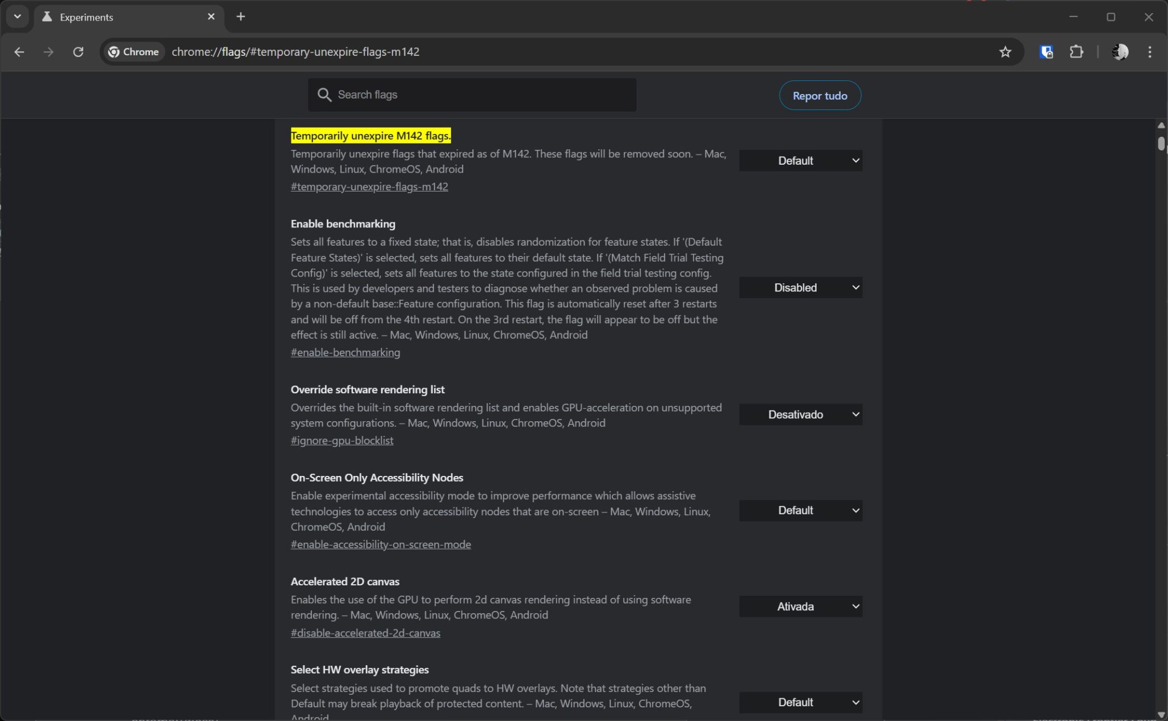1168x721 pixels.
Task: Open the Extensions puzzle icon
Action: 1076,52
